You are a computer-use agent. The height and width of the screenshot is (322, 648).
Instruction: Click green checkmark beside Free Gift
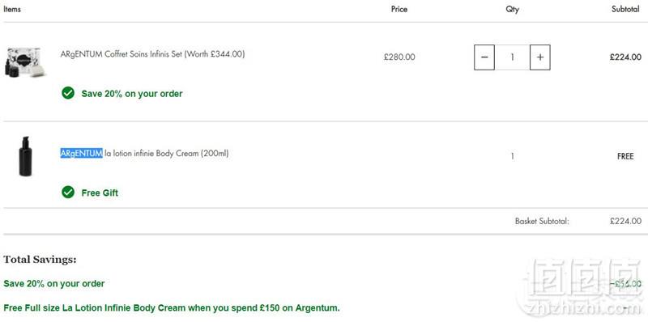(68, 192)
